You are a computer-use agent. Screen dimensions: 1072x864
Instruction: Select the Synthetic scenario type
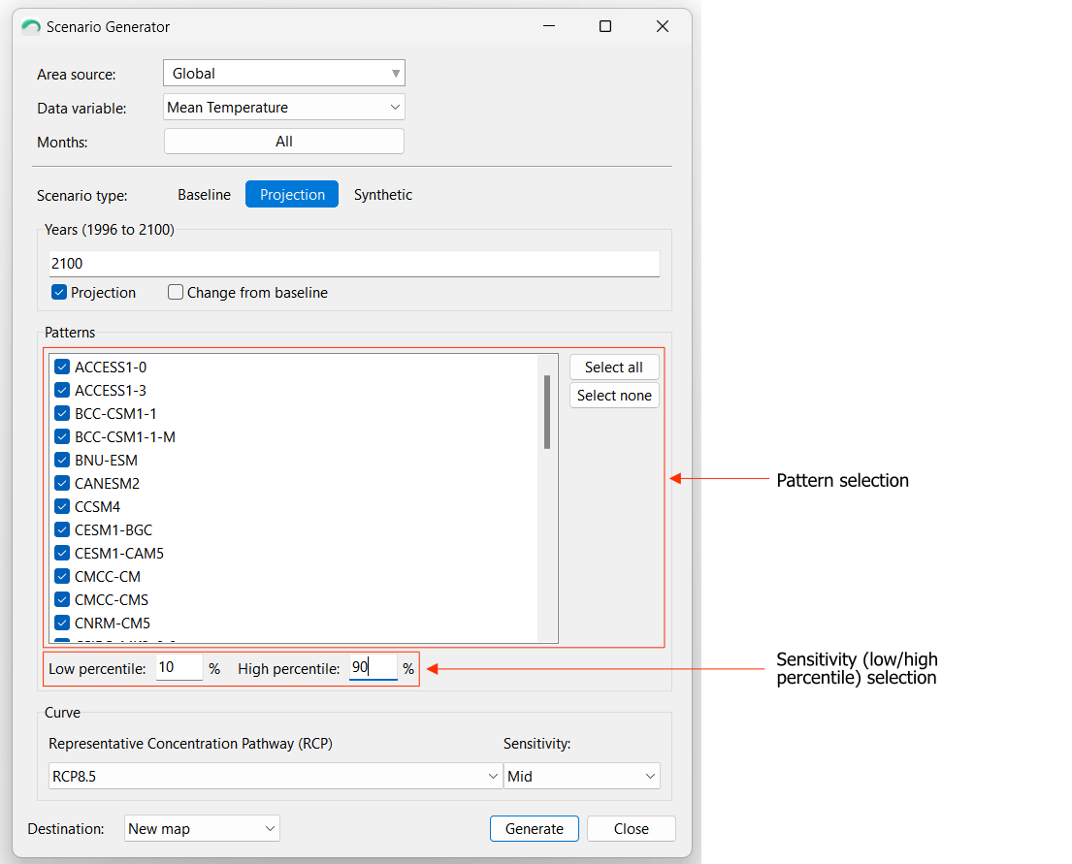pos(382,194)
